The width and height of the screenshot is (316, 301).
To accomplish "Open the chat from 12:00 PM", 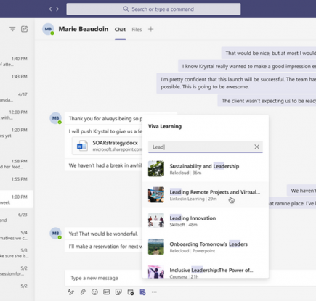I will click(17, 115).
